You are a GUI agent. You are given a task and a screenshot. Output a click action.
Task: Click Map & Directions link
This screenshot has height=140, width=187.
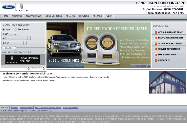click(167, 54)
